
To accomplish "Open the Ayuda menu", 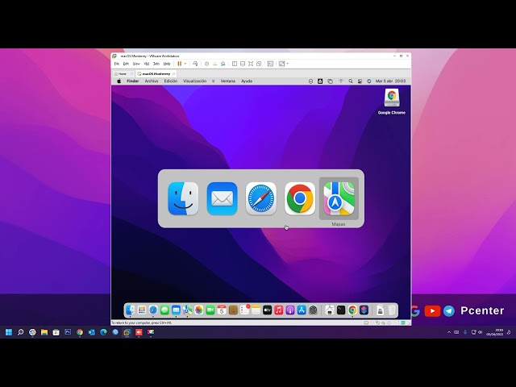I will tap(247, 81).
